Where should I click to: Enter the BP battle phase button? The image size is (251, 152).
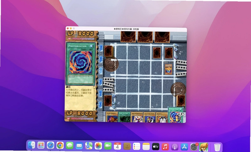pyautogui.click(x=101, y=81)
